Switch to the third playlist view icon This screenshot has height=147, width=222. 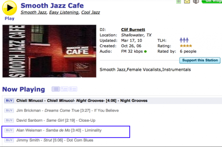click(x=73, y=89)
